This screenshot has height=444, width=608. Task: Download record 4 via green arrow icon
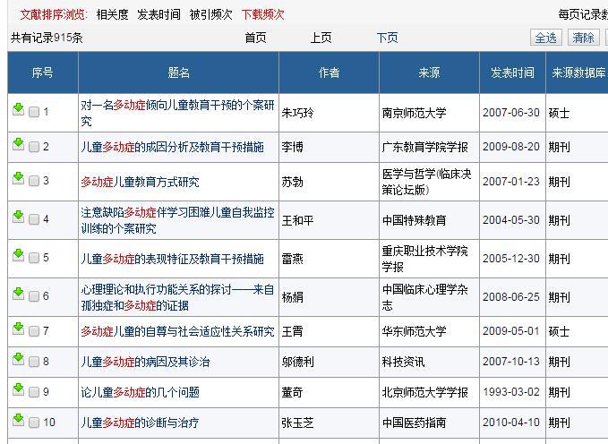pos(18,217)
